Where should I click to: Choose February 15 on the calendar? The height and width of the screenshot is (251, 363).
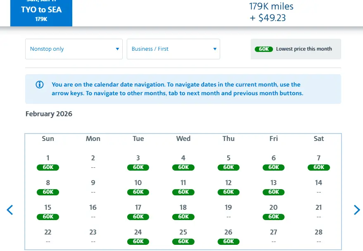coord(48,212)
